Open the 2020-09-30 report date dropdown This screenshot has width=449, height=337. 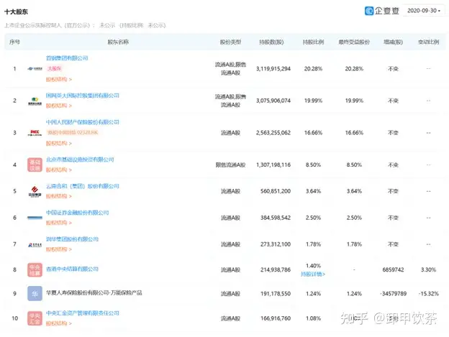[x=424, y=11]
